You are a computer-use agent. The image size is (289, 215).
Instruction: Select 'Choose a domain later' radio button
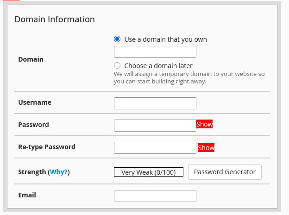(x=117, y=66)
